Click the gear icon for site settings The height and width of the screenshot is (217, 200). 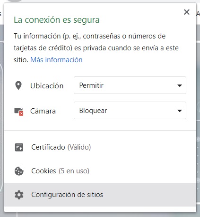[19, 195]
